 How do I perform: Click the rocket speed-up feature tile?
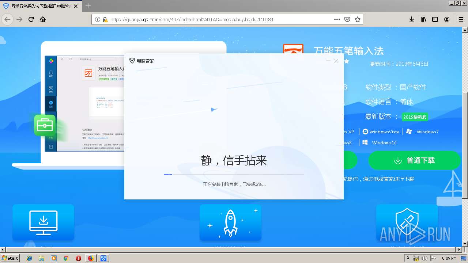230,222
